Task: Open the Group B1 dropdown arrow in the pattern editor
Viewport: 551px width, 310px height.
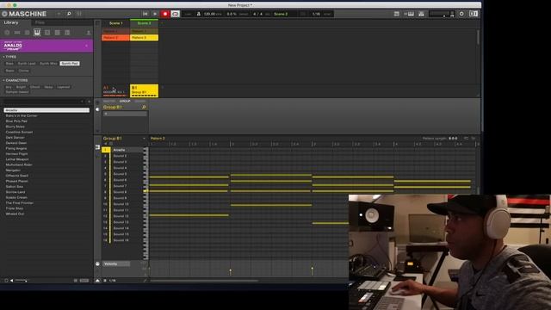Action: (x=144, y=139)
